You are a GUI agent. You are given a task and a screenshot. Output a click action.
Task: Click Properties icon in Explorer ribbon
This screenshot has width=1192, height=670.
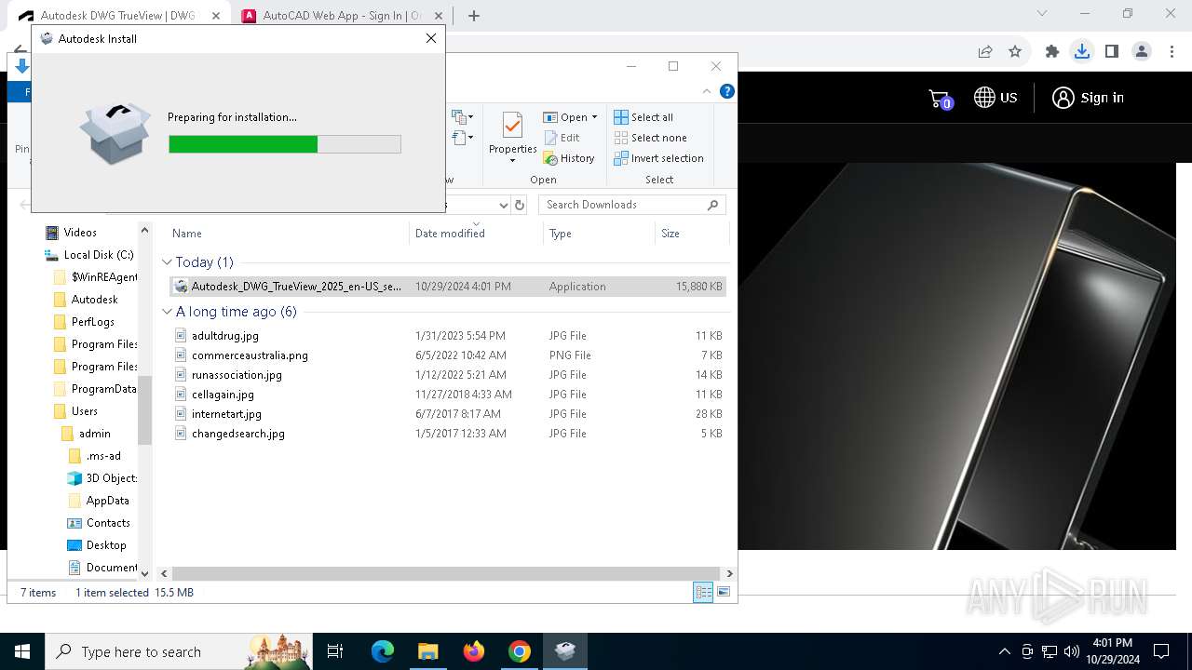[x=513, y=127]
